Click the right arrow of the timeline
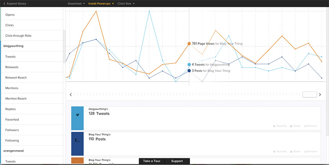Image resolution: width=329 pixels, height=165 pixels. point(320,95)
